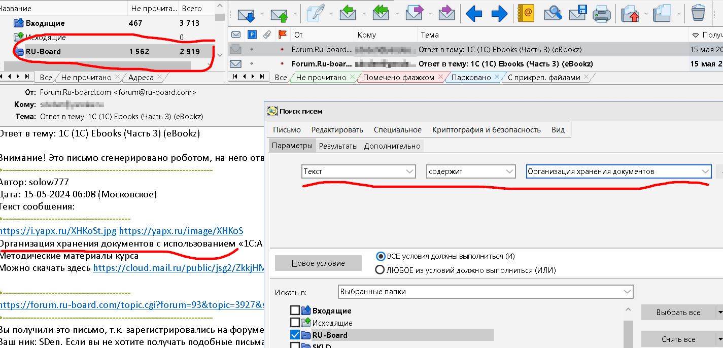Switch to the Результаты tab

pos(338,146)
